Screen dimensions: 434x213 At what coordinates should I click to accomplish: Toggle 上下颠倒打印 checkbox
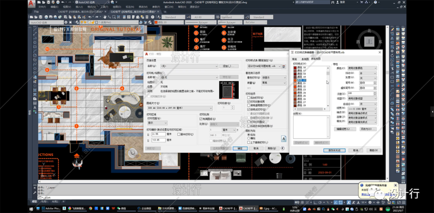point(249,142)
